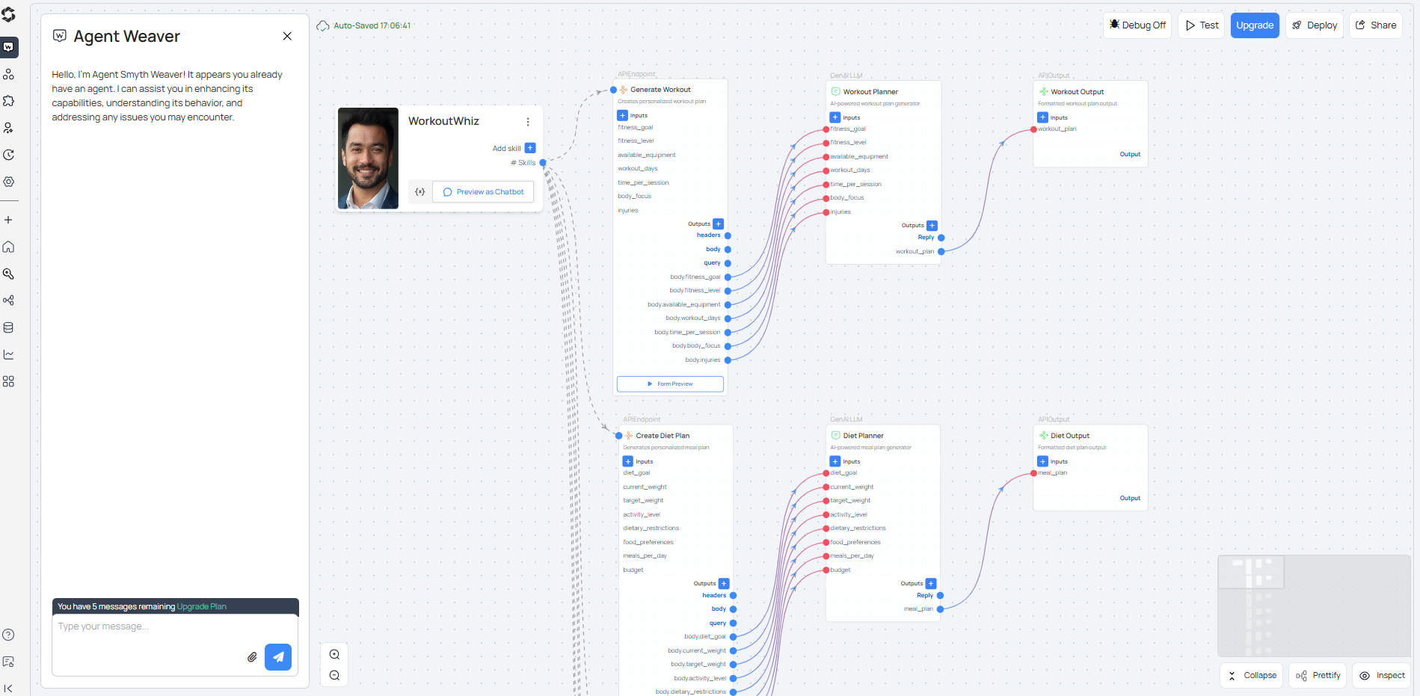The width and height of the screenshot is (1420, 696).
Task: Zoom out on the canvas
Action: (335, 675)
